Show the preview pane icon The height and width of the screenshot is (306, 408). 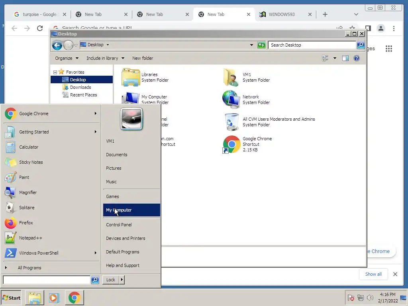[345, 58]
